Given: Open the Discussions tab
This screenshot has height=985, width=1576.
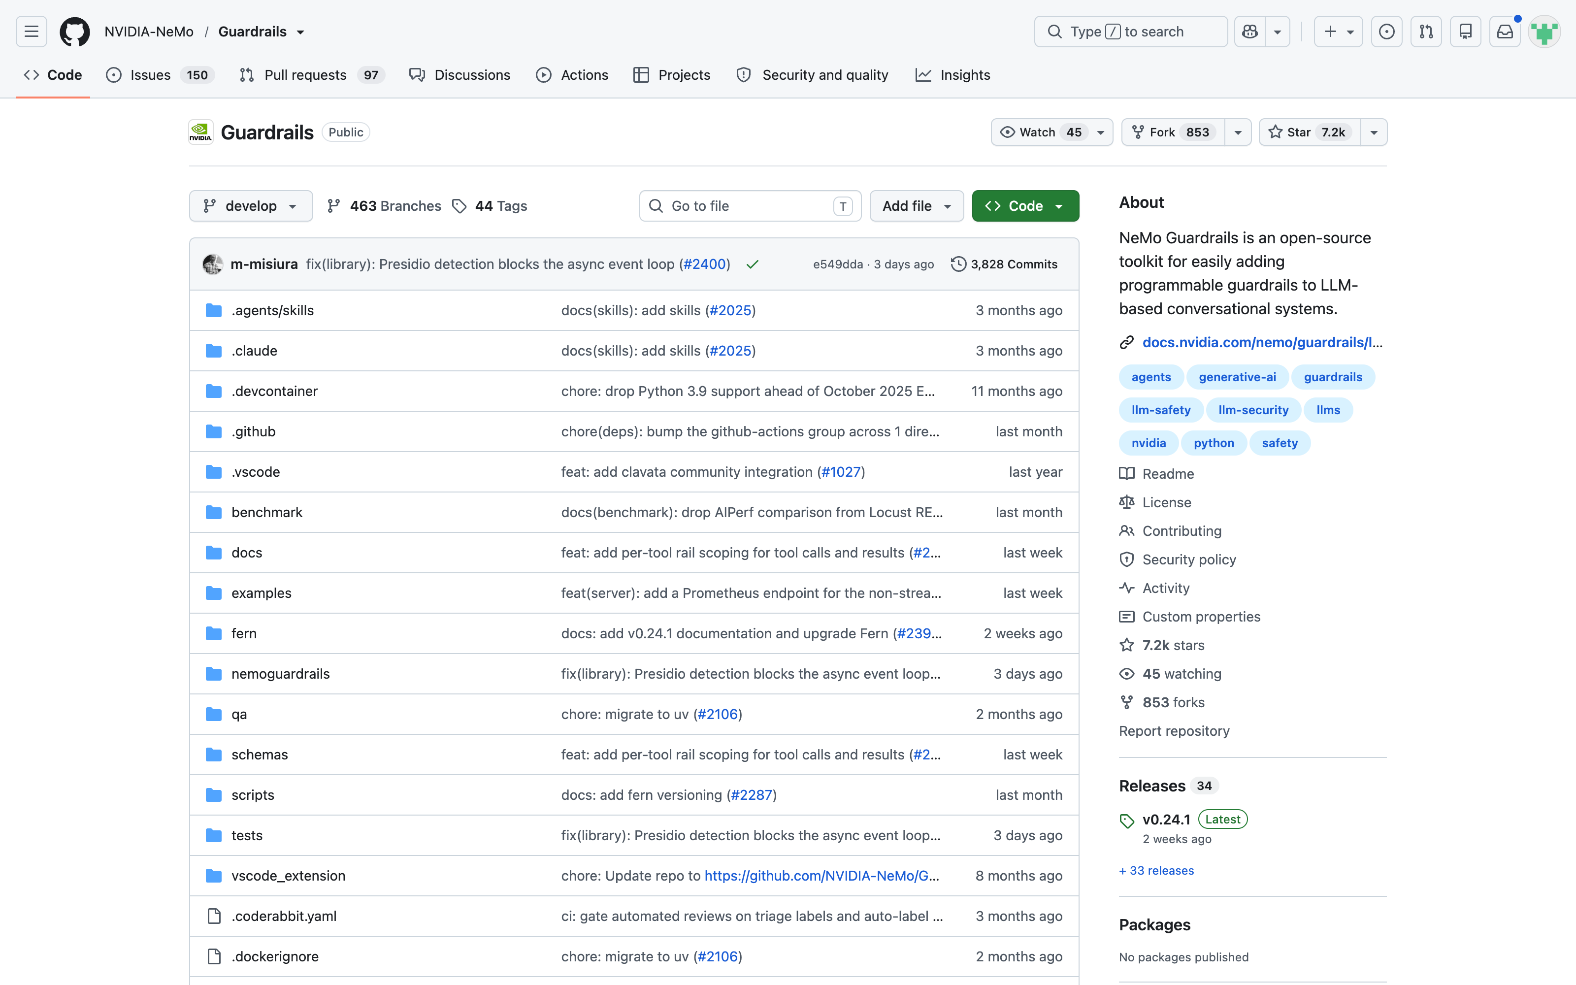Looking at the screenshot, I should [x=460, y=75].
